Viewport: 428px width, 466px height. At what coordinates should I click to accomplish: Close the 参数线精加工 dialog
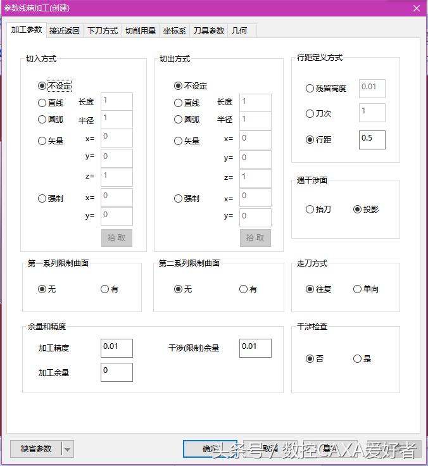(x=417, y=8)
